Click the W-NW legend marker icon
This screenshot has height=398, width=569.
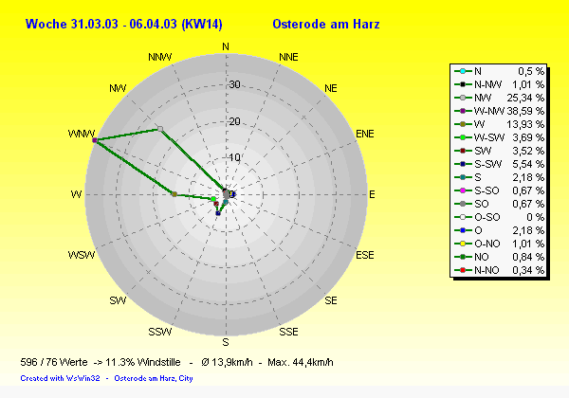tap(462, 111)
